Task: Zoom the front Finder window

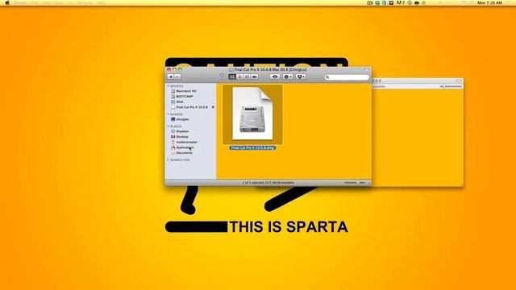Action: (x=180, y=70)
